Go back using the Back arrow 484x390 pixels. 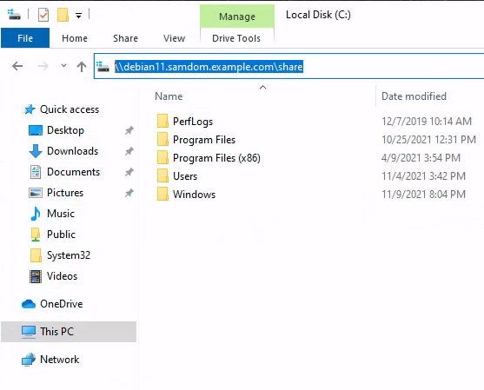(17, 66)
